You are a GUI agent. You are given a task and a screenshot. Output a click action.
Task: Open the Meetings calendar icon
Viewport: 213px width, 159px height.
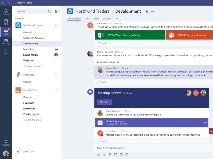pos(6,42)
